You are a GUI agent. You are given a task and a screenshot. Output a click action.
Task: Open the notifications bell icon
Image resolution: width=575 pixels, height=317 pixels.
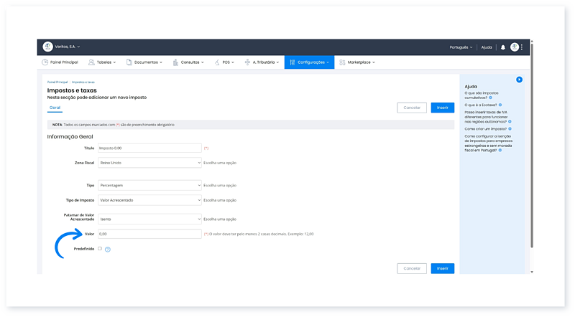(503, 47)
